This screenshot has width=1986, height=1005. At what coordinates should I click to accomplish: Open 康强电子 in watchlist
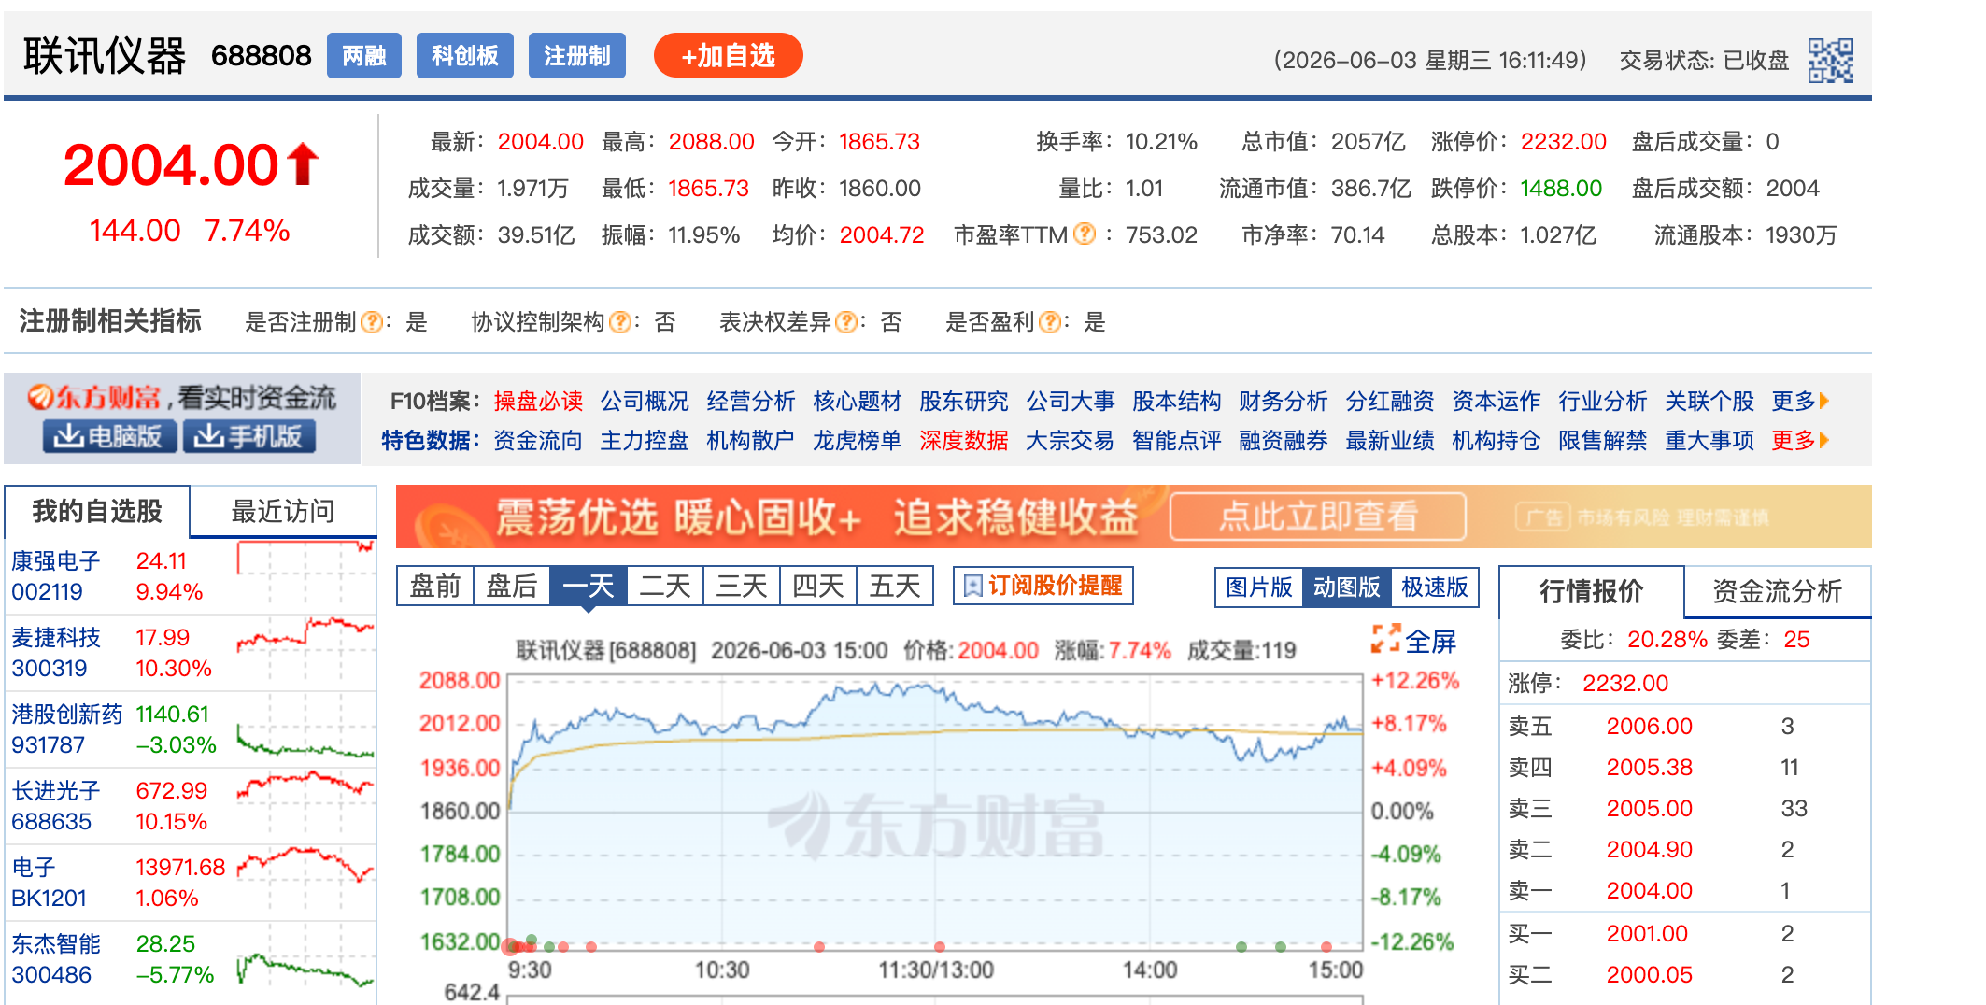(x=56, y=560)
